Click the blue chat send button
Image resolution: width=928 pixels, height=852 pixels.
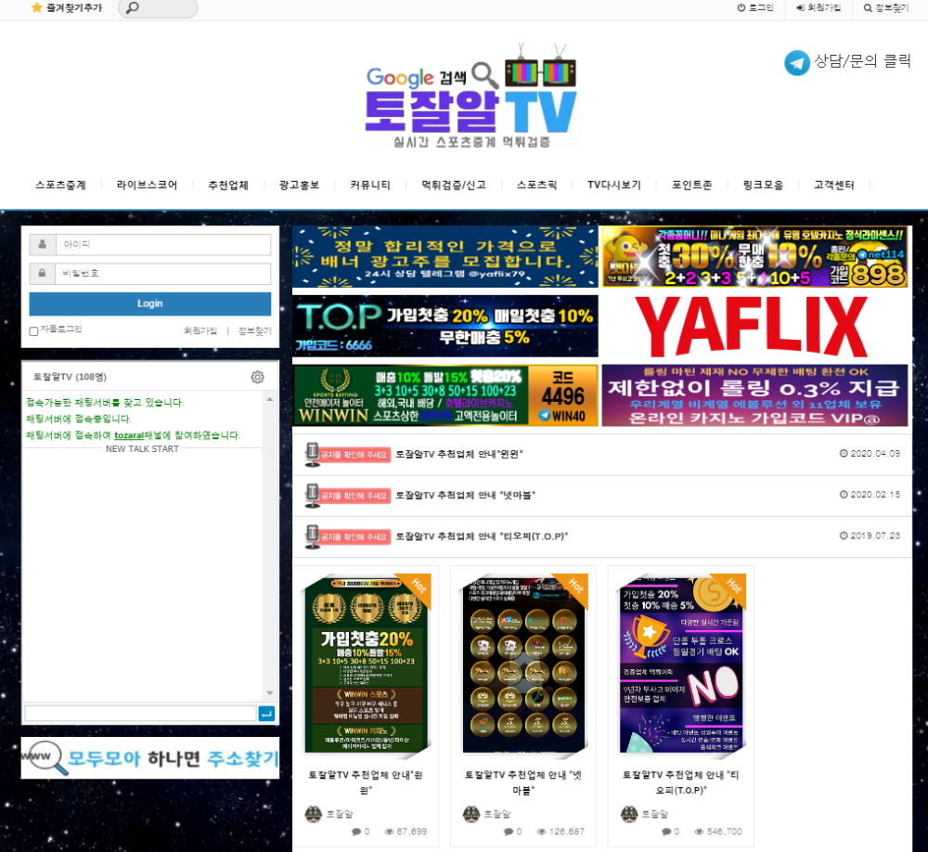click(267, 714)
